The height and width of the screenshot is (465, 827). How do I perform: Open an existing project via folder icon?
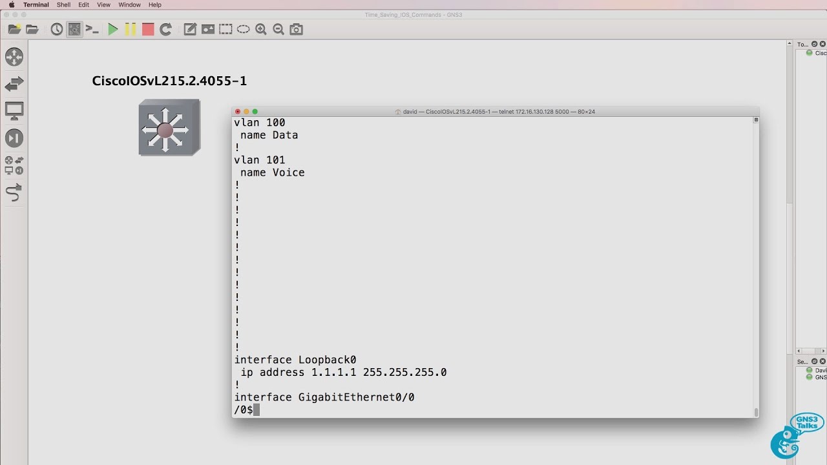pos(32,29)
